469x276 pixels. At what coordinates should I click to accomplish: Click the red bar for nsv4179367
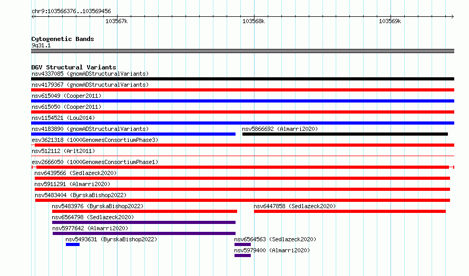pos(242,90)
